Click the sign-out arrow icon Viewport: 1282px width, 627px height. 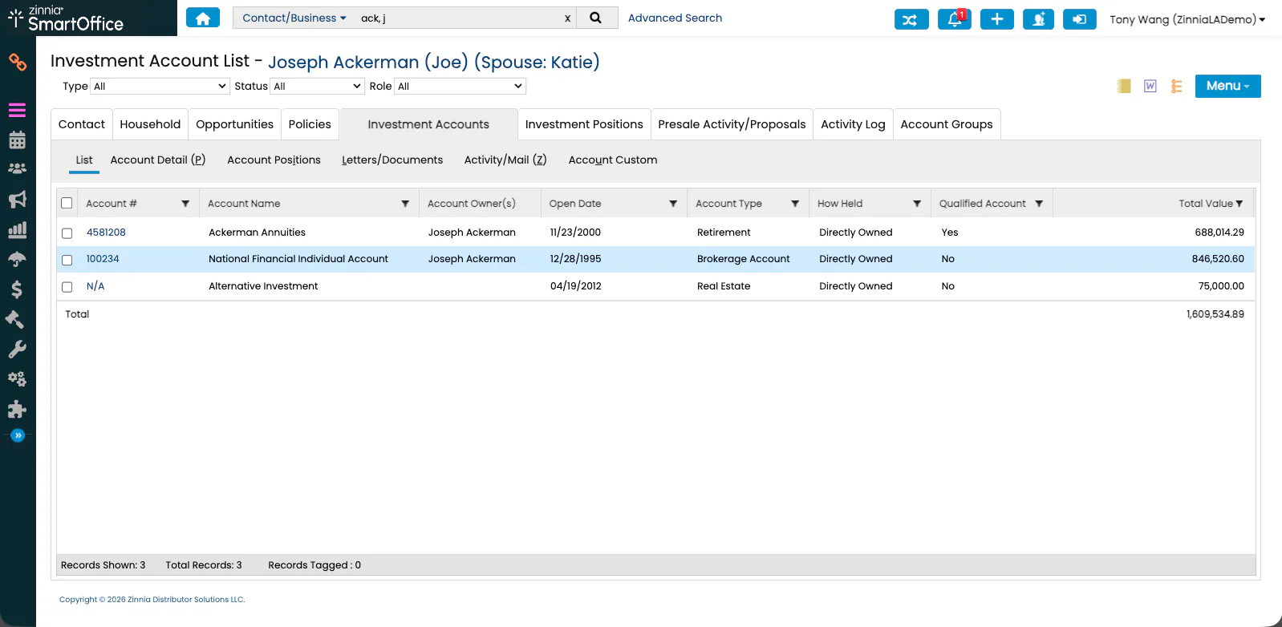[1080, 19]
